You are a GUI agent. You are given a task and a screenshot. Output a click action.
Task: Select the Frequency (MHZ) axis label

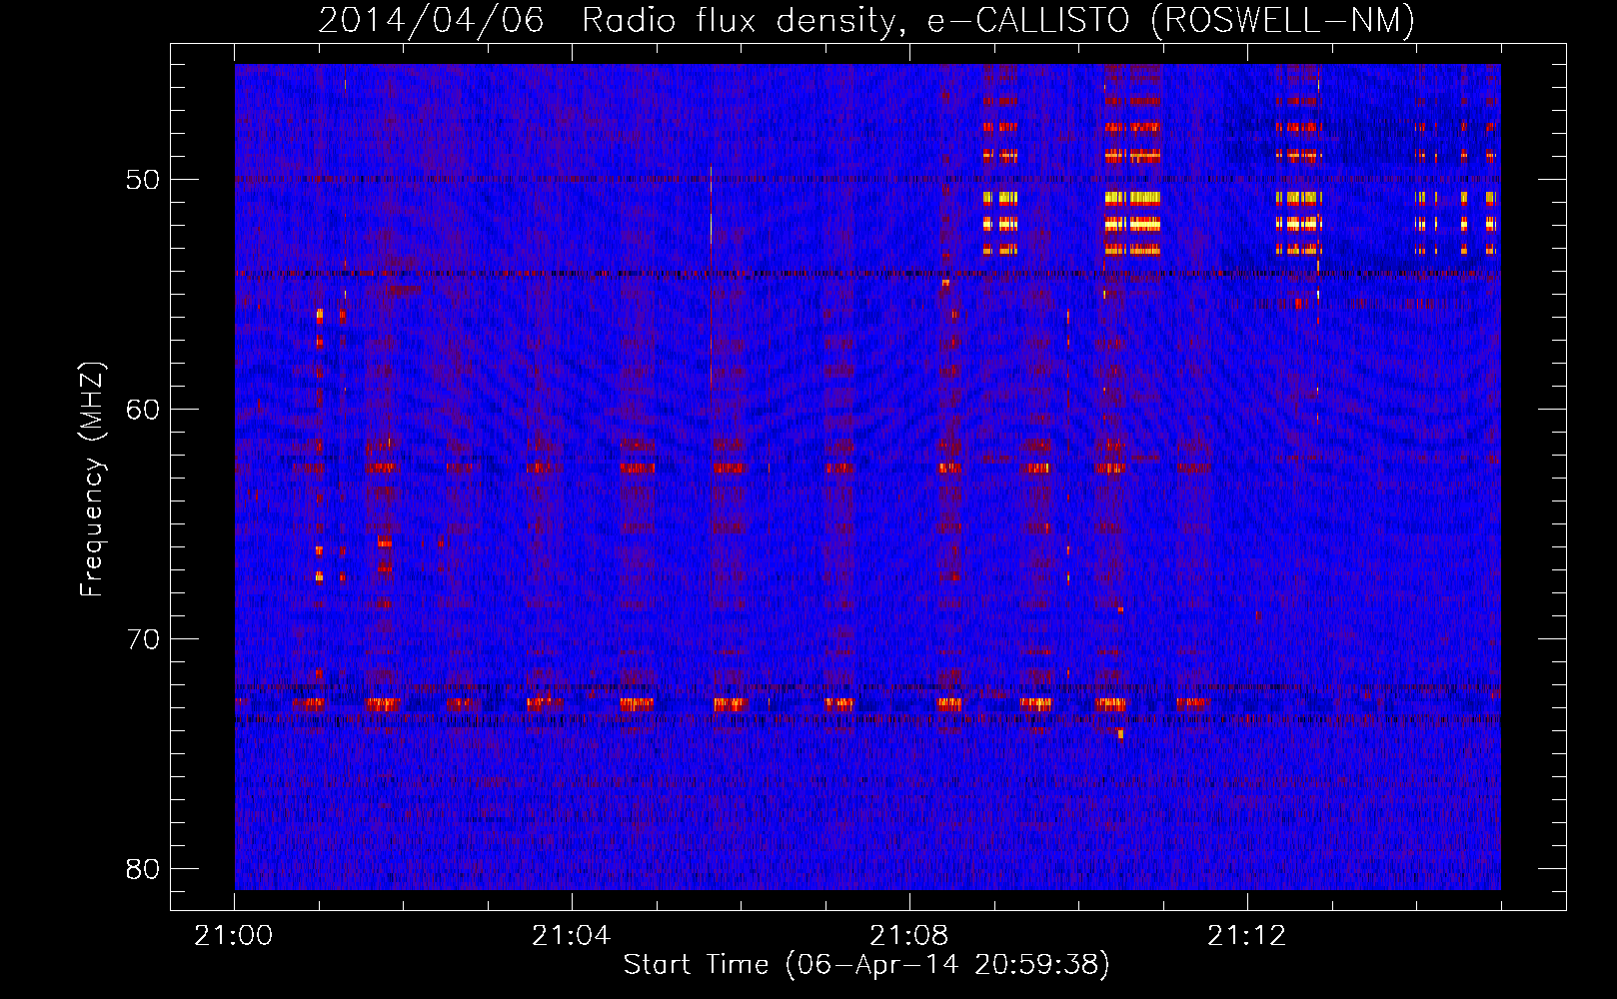tap(91, 480)
